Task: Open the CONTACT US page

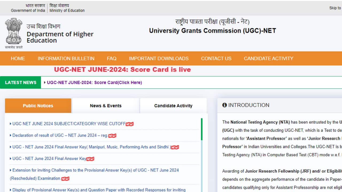Action: [x=216, y=58]
